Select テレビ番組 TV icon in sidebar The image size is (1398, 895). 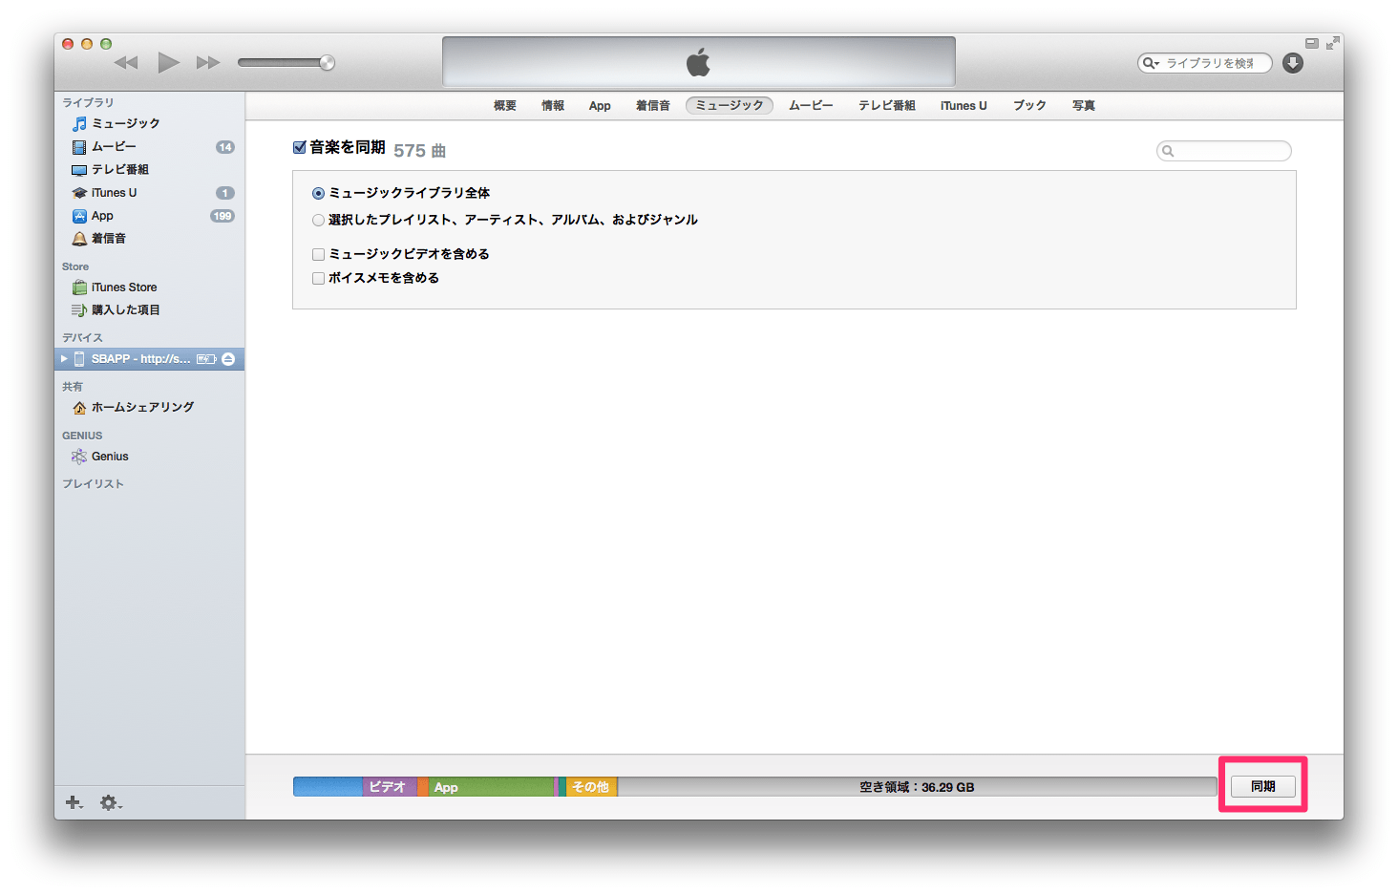coord(79,170)
